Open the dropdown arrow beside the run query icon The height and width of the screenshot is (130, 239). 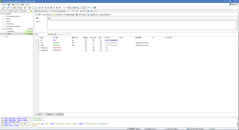62,7
